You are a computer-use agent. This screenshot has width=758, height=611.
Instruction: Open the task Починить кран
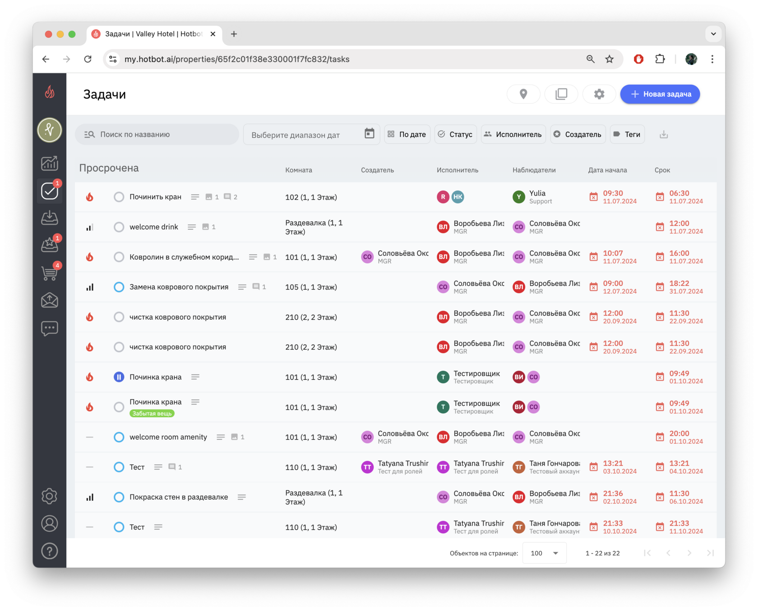[155, 197]
